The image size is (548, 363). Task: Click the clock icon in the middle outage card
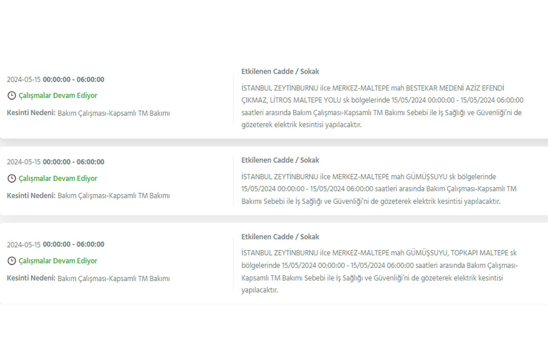[11, 178]
